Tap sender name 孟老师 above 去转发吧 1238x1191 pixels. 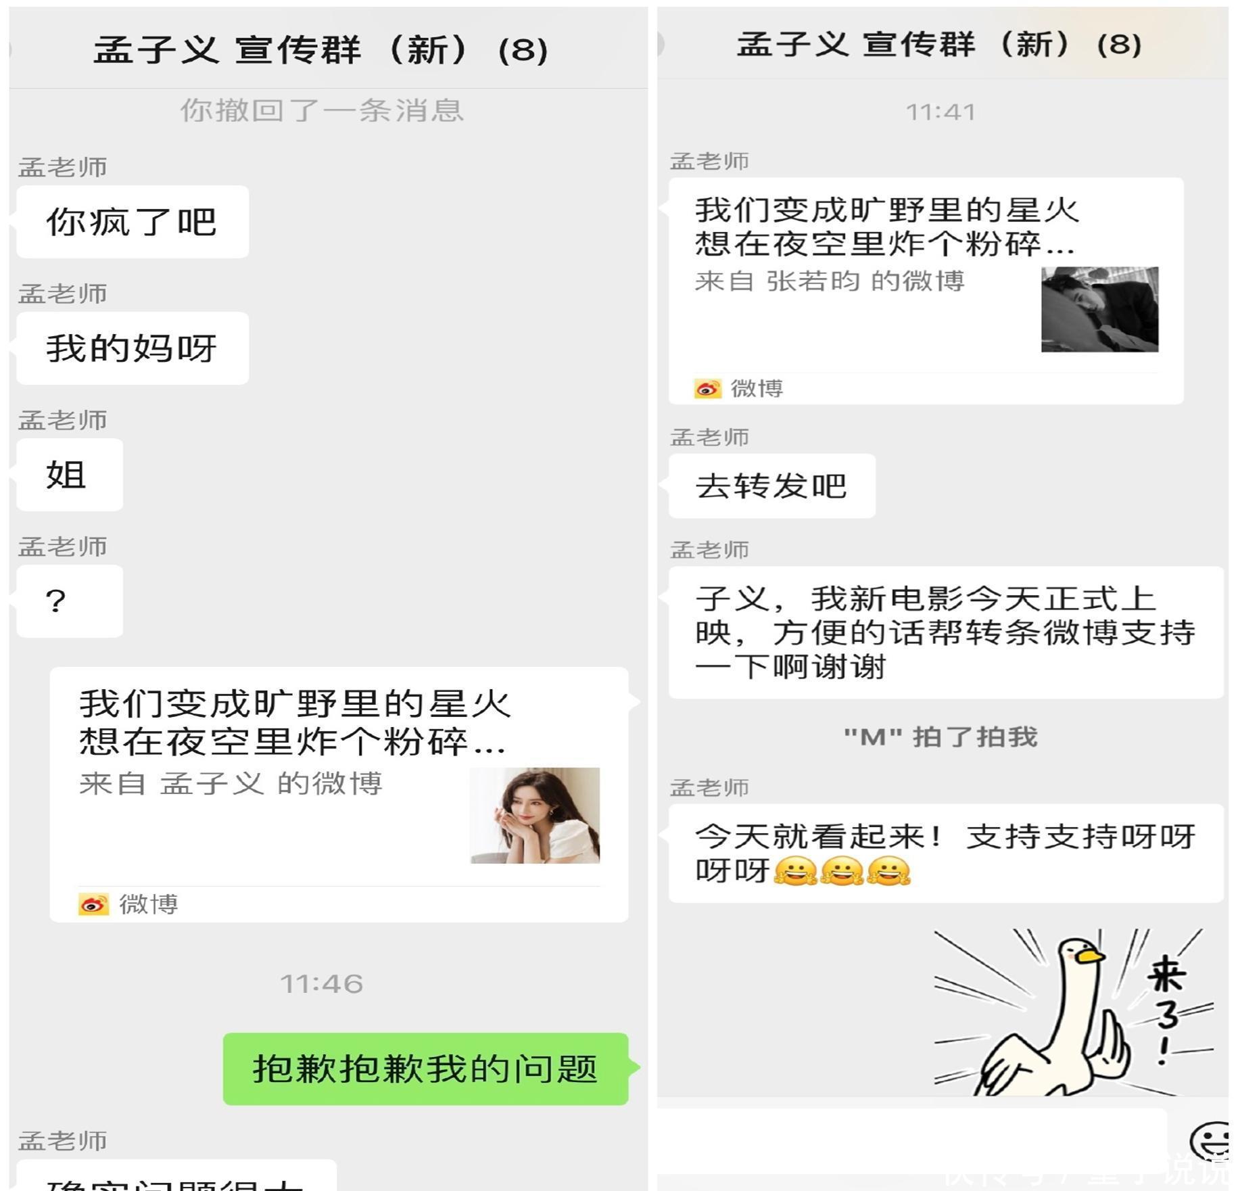click(709, 438)
